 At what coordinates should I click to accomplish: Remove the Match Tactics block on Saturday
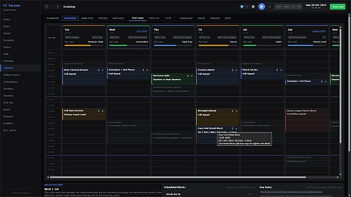coord(281,70)
